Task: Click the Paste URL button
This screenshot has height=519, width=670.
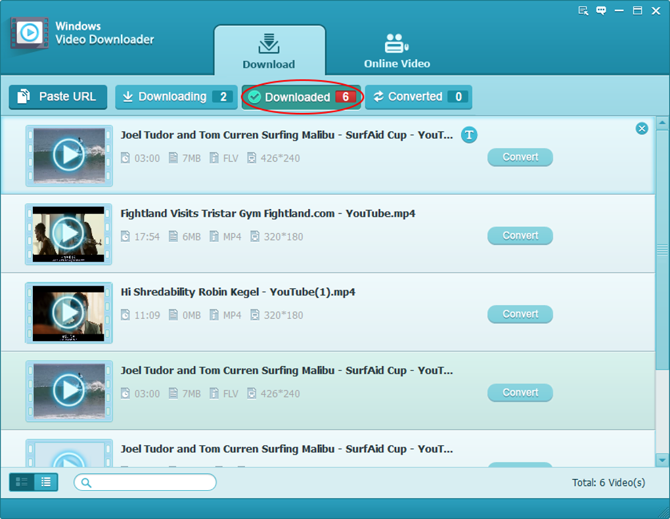Action: click(x=58, y=97)
